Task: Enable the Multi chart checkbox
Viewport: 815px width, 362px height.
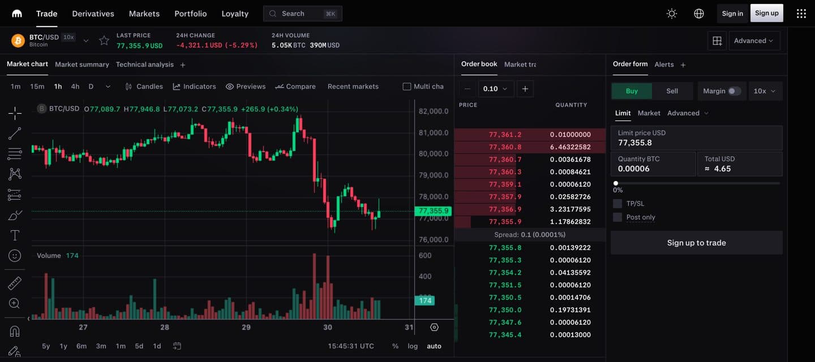Action: click(406, 87)
